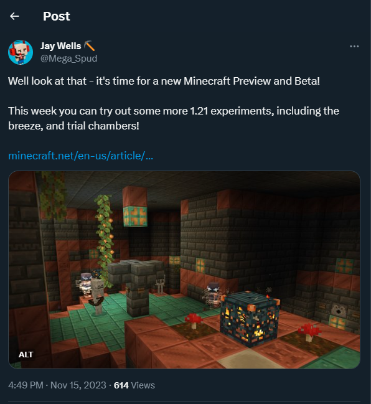This screenshot has width=371, height=404.
Task: Click the Post page heading
Action: click(x=57, y=16)
